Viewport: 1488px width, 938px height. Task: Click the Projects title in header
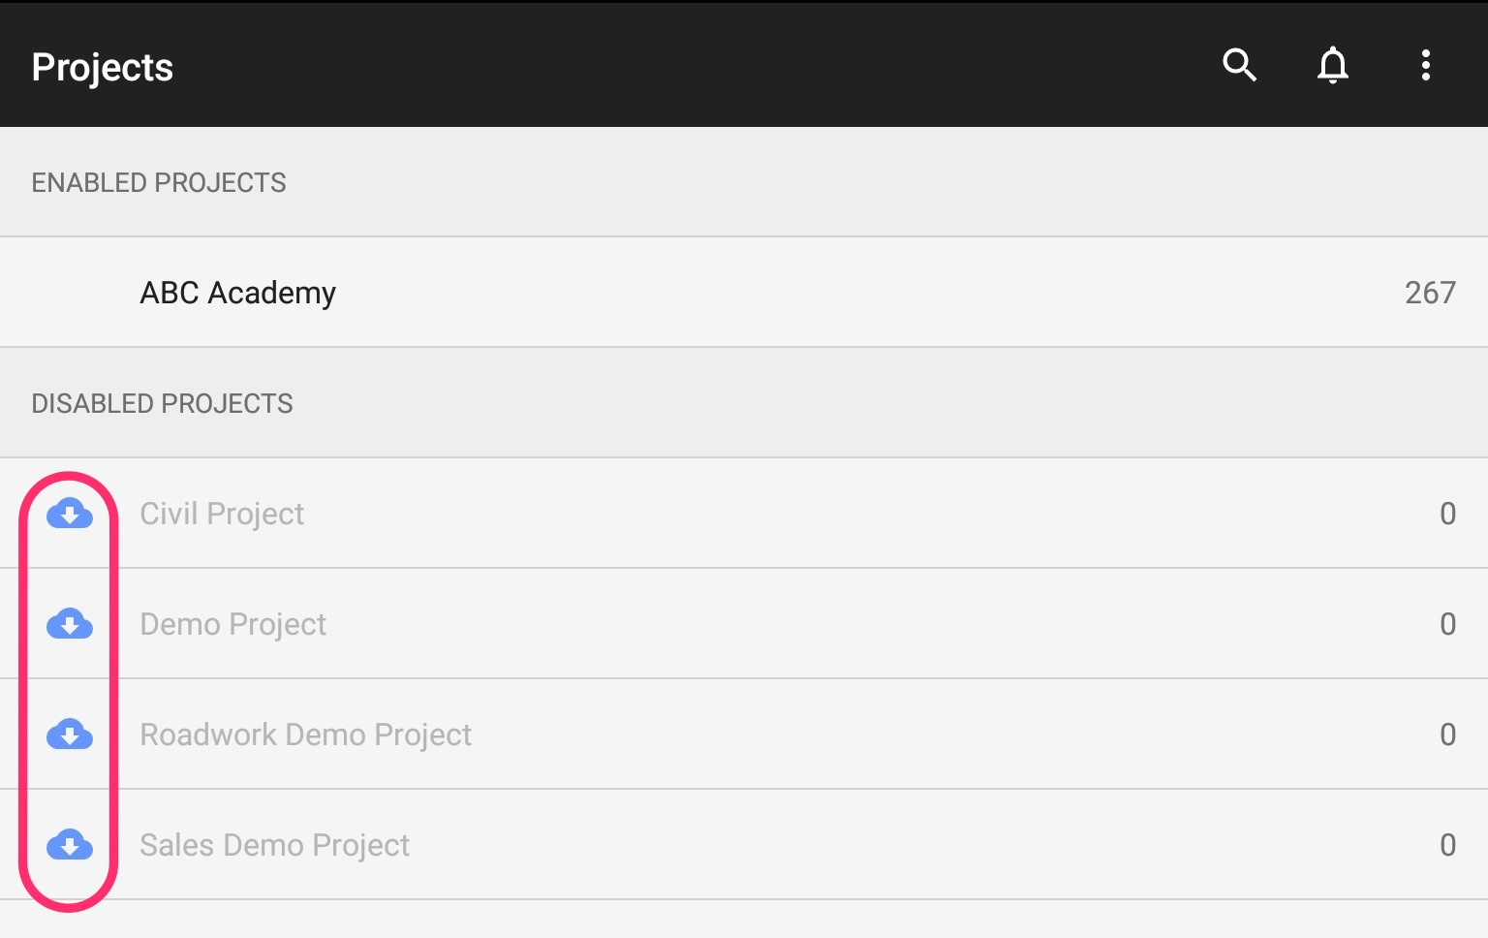(x=102, y=67)
